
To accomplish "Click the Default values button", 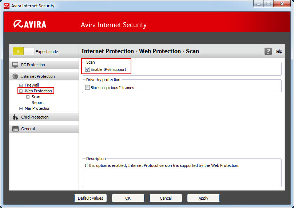I will click(91, 198).
